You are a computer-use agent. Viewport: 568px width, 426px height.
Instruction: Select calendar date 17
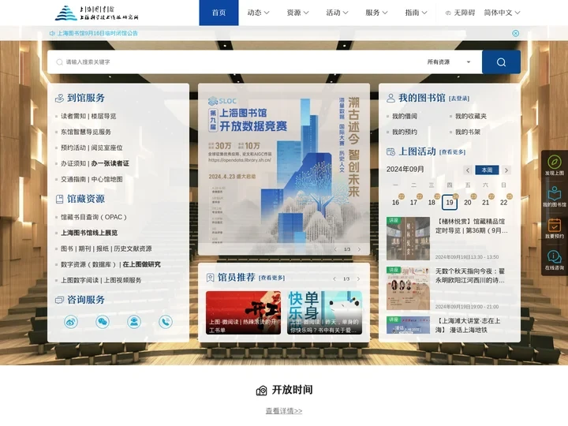413,203
